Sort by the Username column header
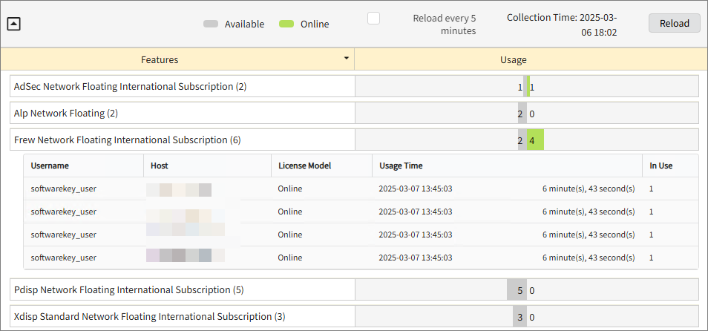708x331 pixels. coord(50,165)
